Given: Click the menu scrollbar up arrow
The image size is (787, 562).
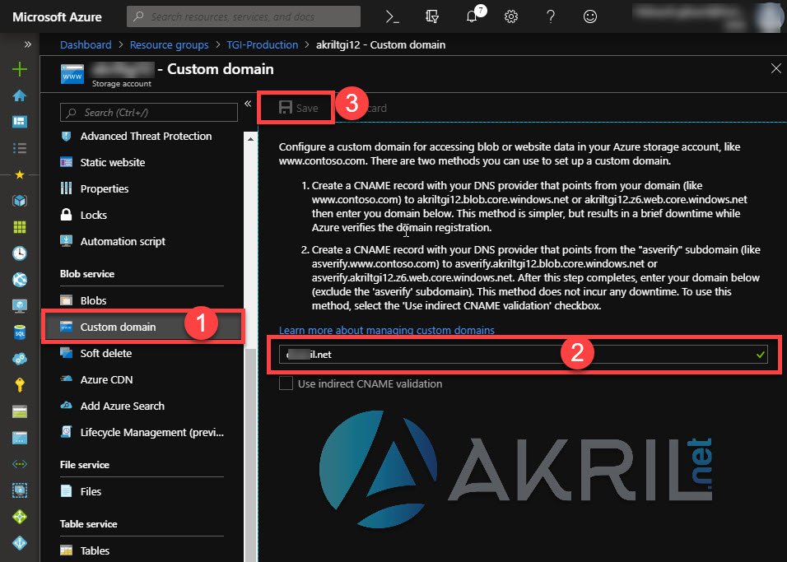Looking at the screenshot, I should pyautogui.click(x=250, y=138).
